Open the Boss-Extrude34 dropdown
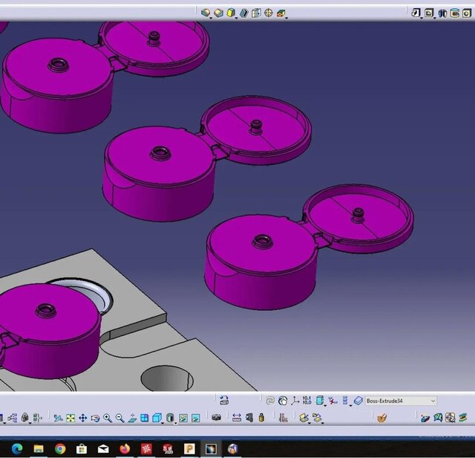 click(433, 401)
